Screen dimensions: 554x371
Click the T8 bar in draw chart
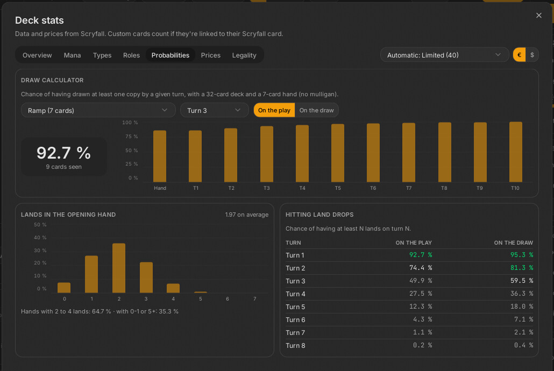coord(445,152)
